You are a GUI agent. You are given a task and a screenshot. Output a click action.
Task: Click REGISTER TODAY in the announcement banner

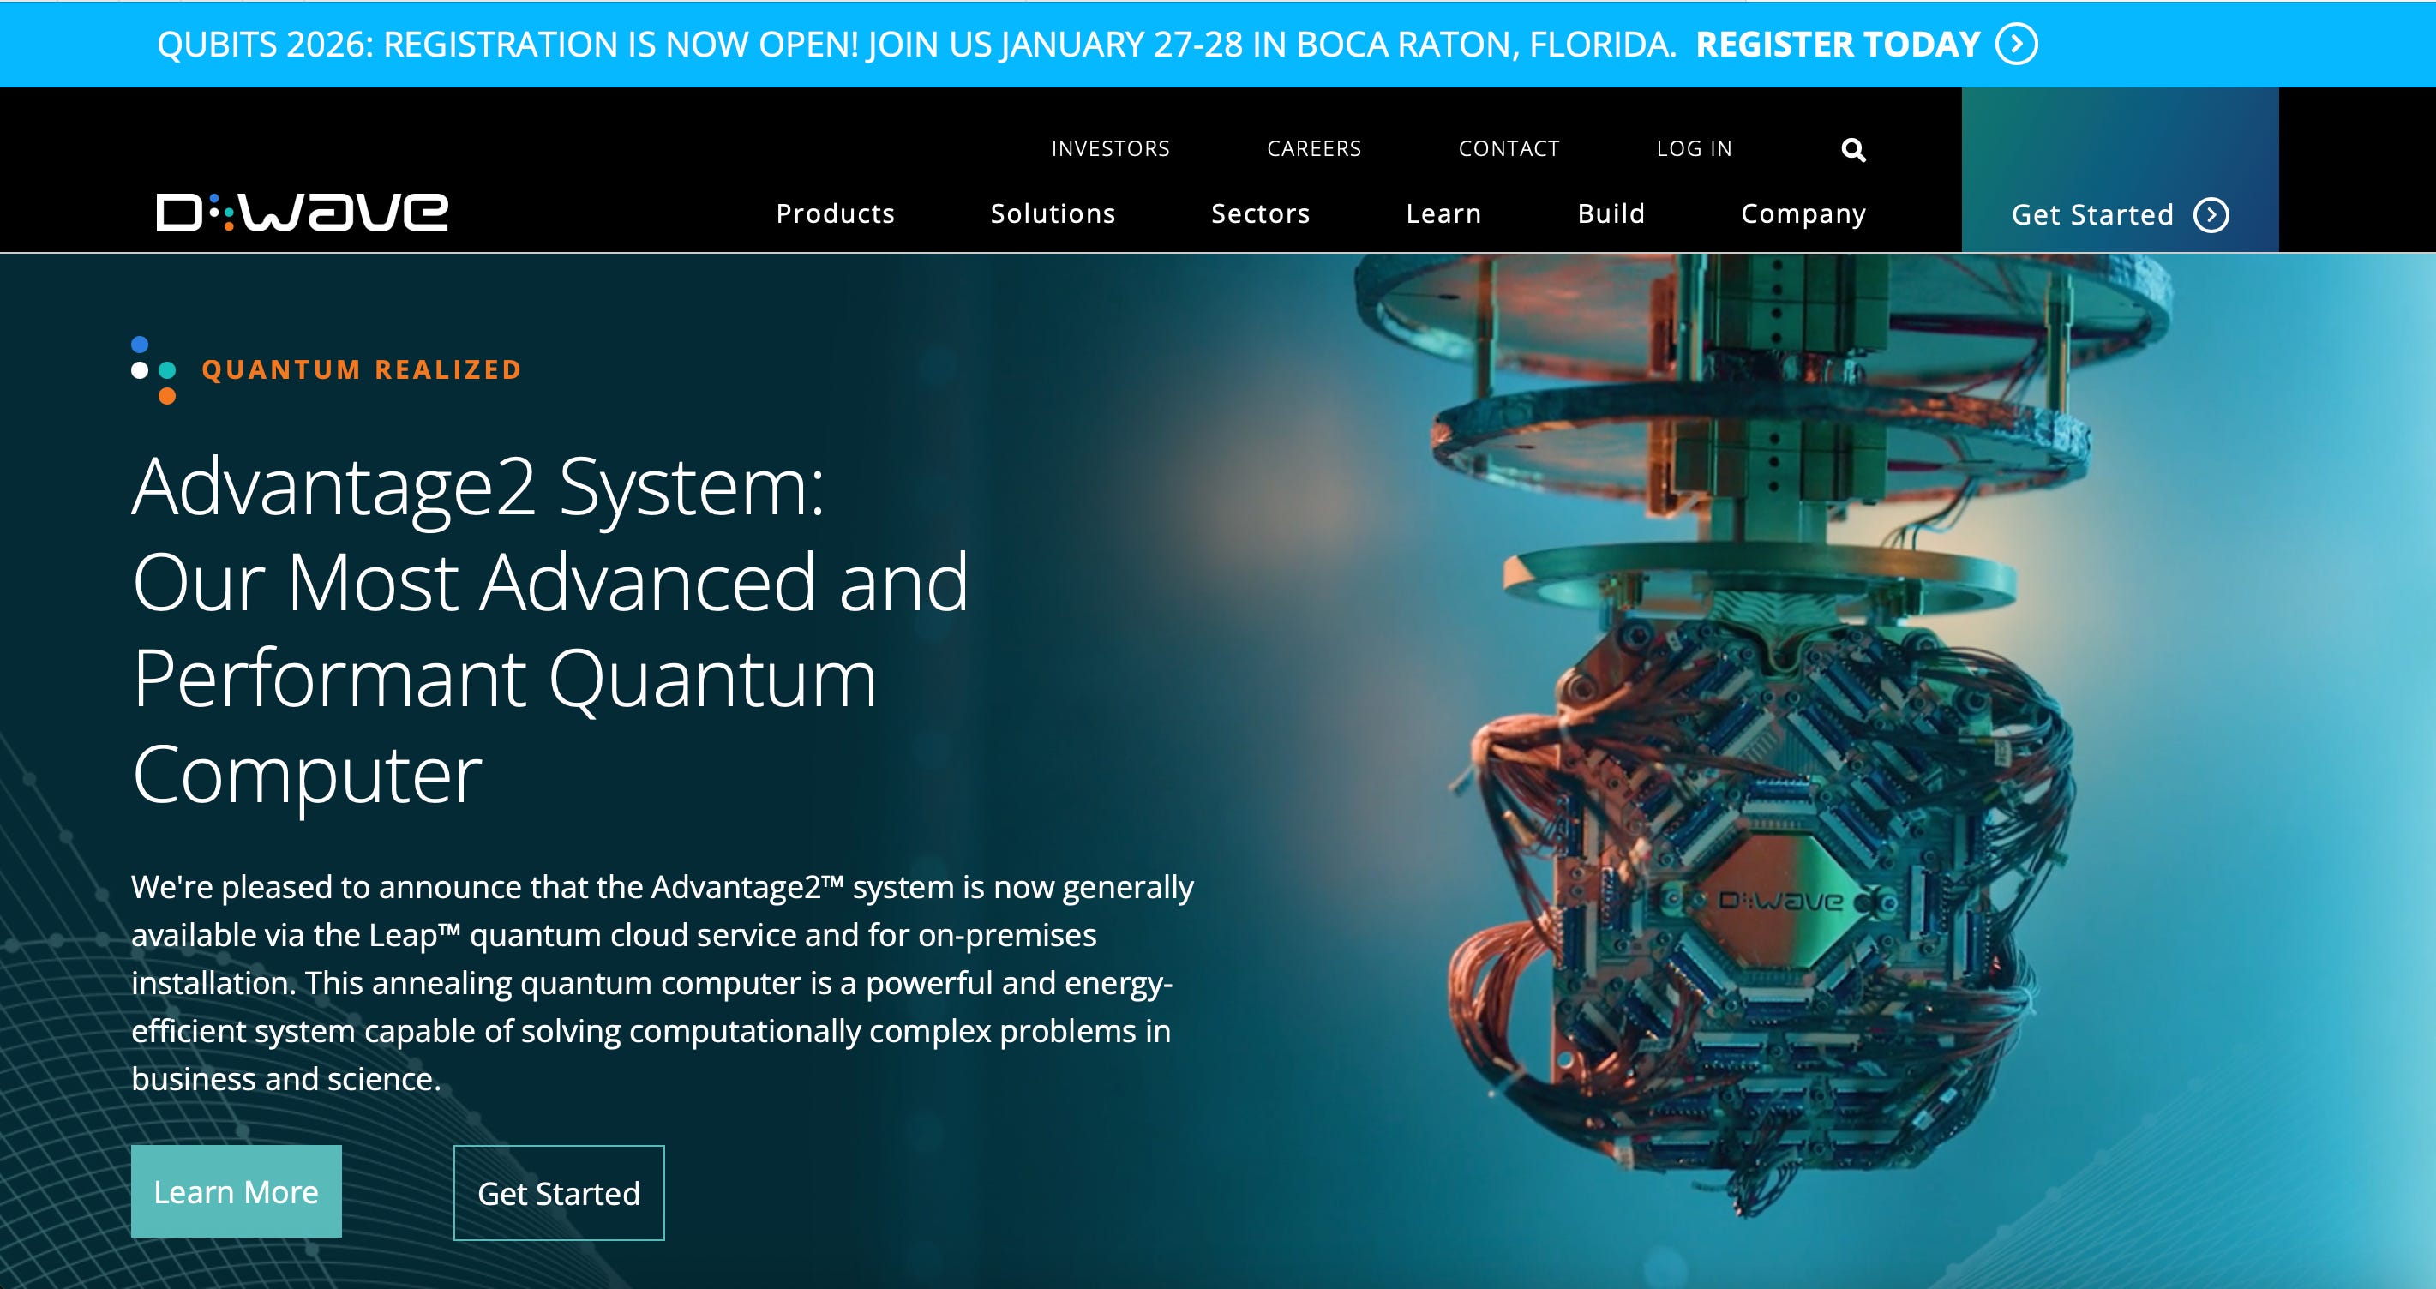[1839, 44]
